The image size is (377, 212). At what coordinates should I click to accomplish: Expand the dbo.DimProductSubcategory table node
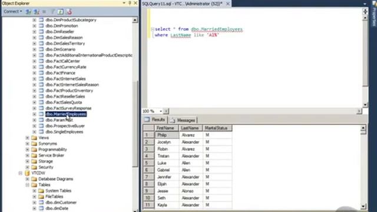pos(34,20)
